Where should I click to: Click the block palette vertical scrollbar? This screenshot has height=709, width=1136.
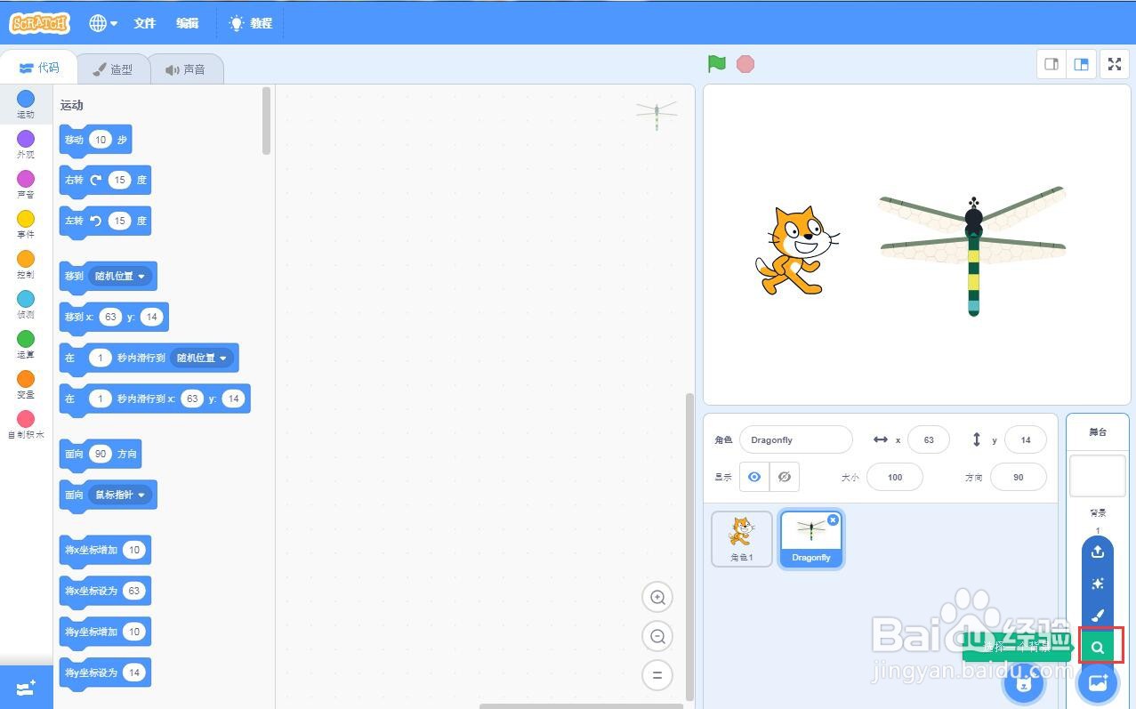(267, 121)
